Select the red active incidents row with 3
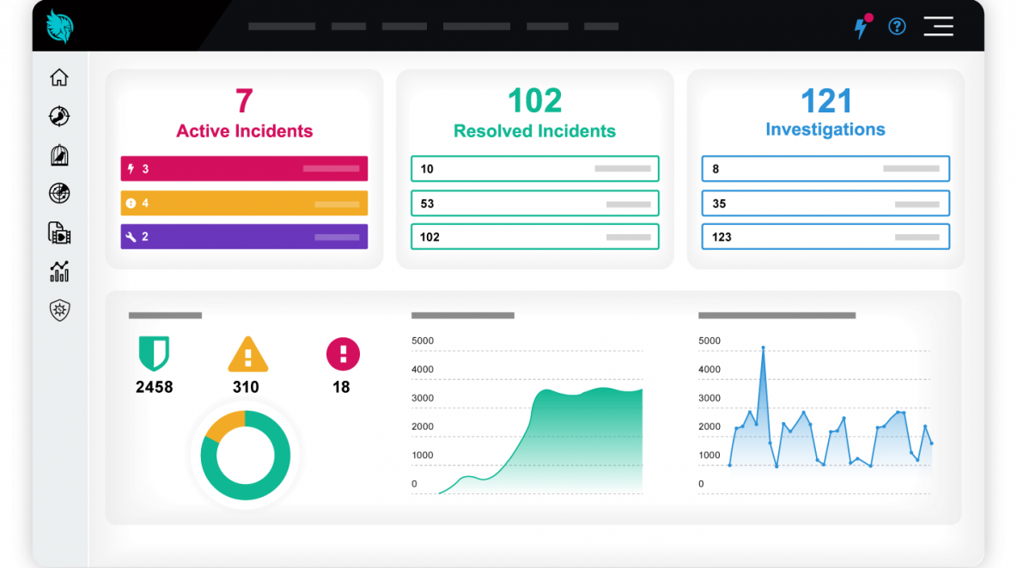1017x568 pixels. click(244, 169)
